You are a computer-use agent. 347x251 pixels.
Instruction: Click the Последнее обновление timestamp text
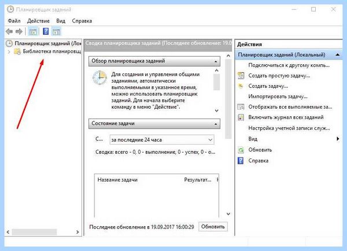142,227
